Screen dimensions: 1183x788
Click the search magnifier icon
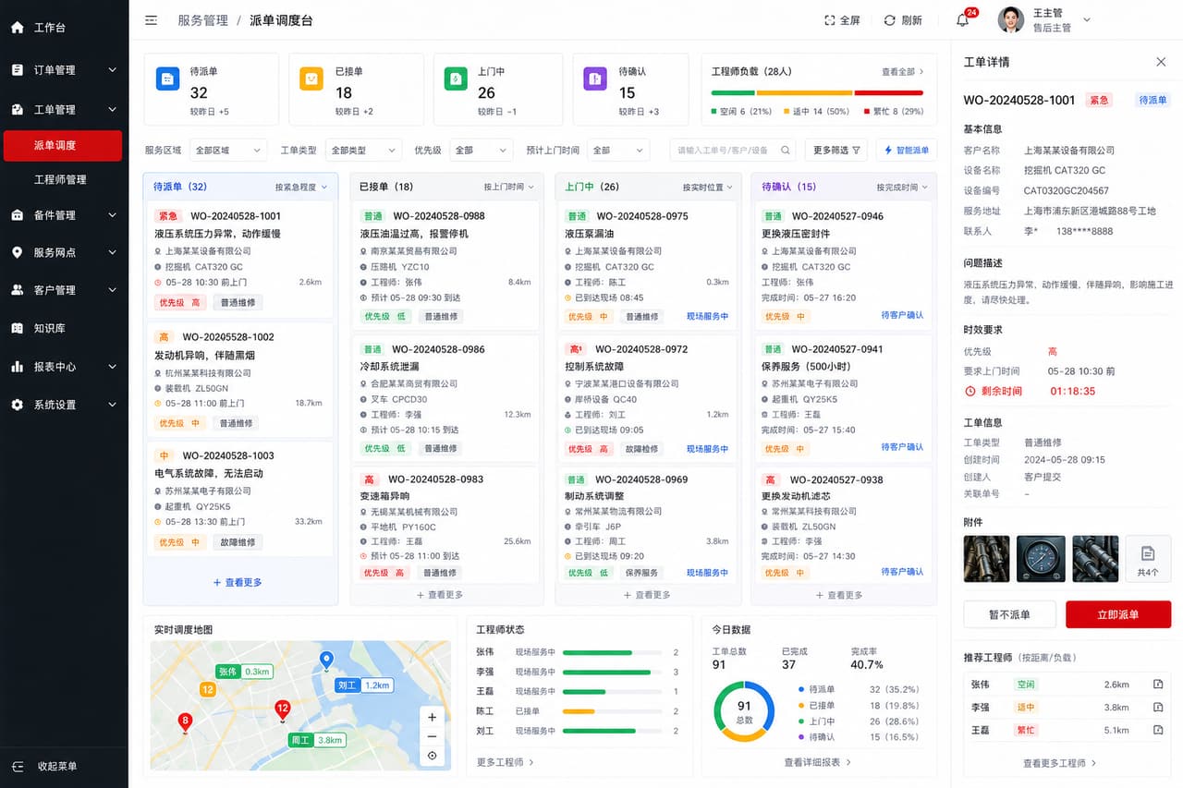coord(786,150)
